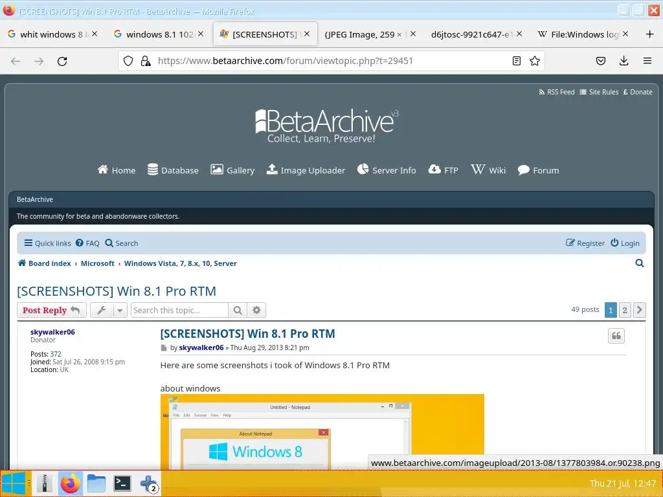Viewport: 663px width, 497px height.
Task: Go forward with the forward arrow
Action: 39,61
